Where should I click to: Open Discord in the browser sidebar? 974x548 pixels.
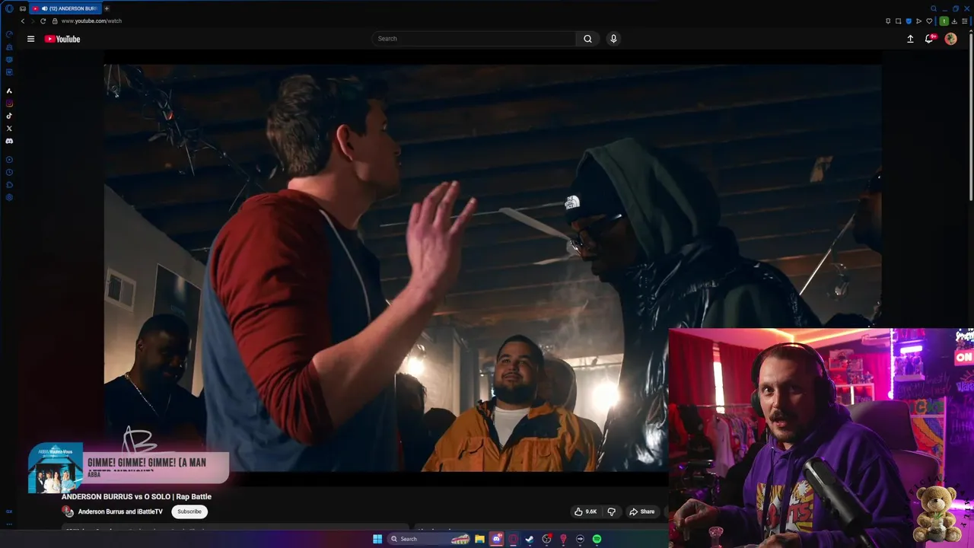click(x=9, y=141)
